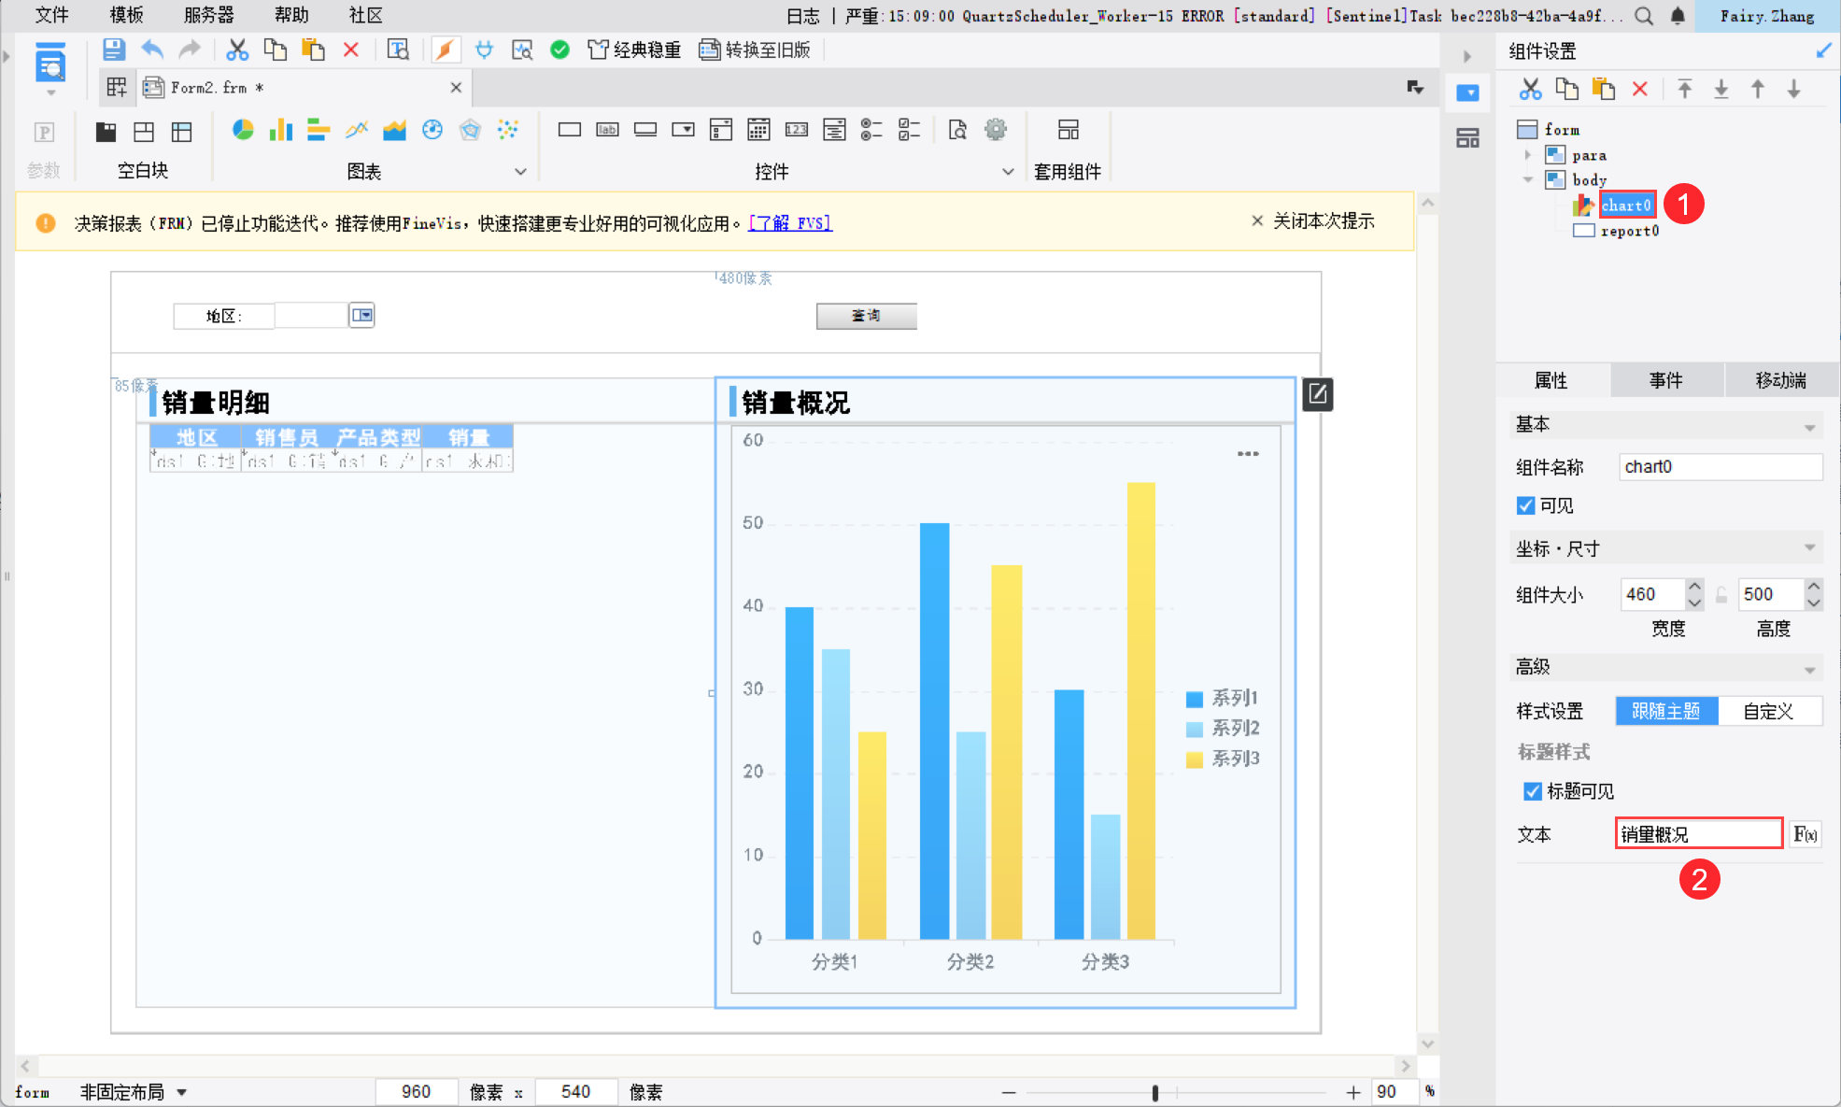Click the green check validation icon
Viewport: 1841px width, 1107px height.
(559, 50)
